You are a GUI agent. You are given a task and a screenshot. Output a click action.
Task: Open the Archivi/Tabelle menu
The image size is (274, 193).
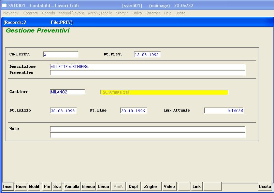click(100, 13)
